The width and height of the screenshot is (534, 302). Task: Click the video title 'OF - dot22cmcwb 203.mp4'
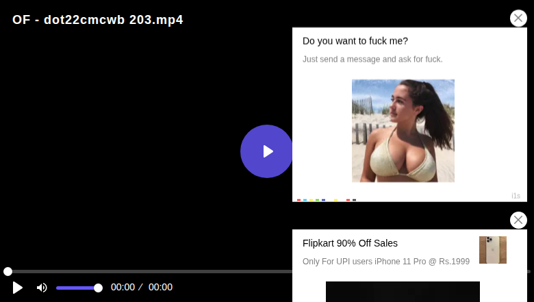tap(98, 20)
